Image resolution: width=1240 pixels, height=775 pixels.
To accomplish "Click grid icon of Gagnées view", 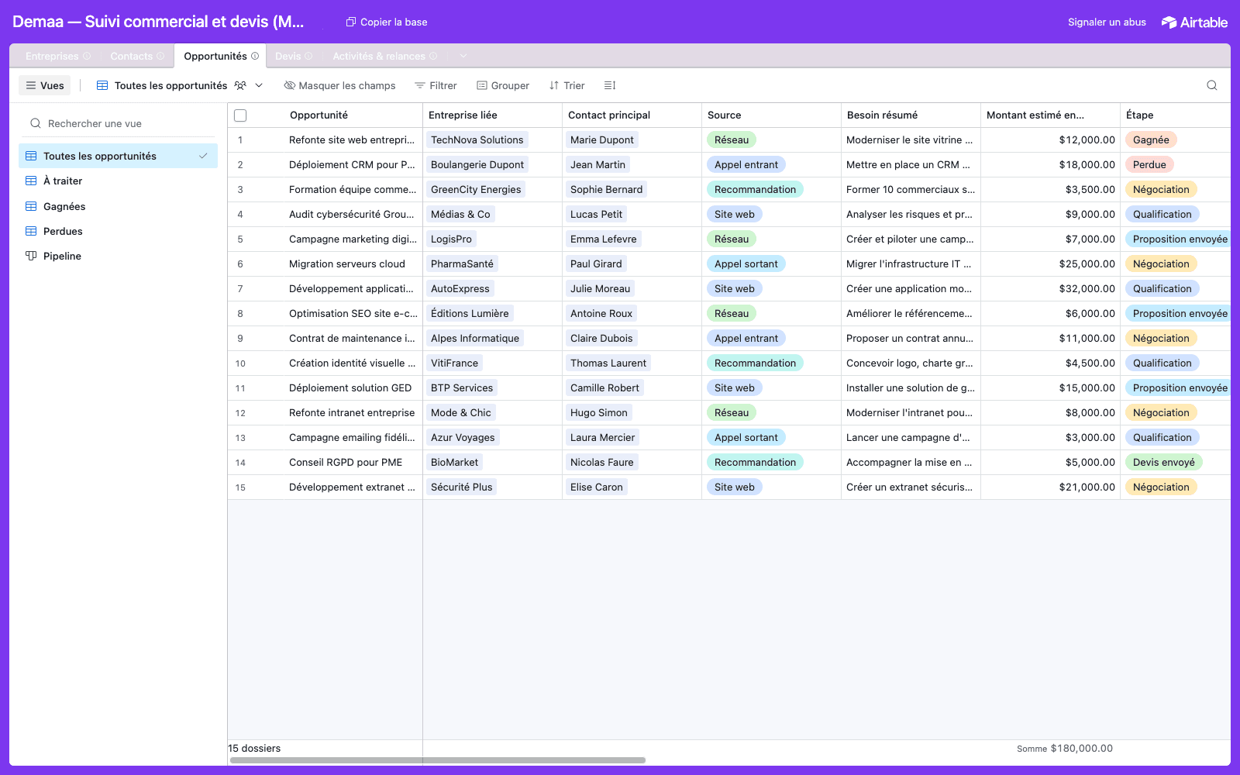I will (31, 206).
